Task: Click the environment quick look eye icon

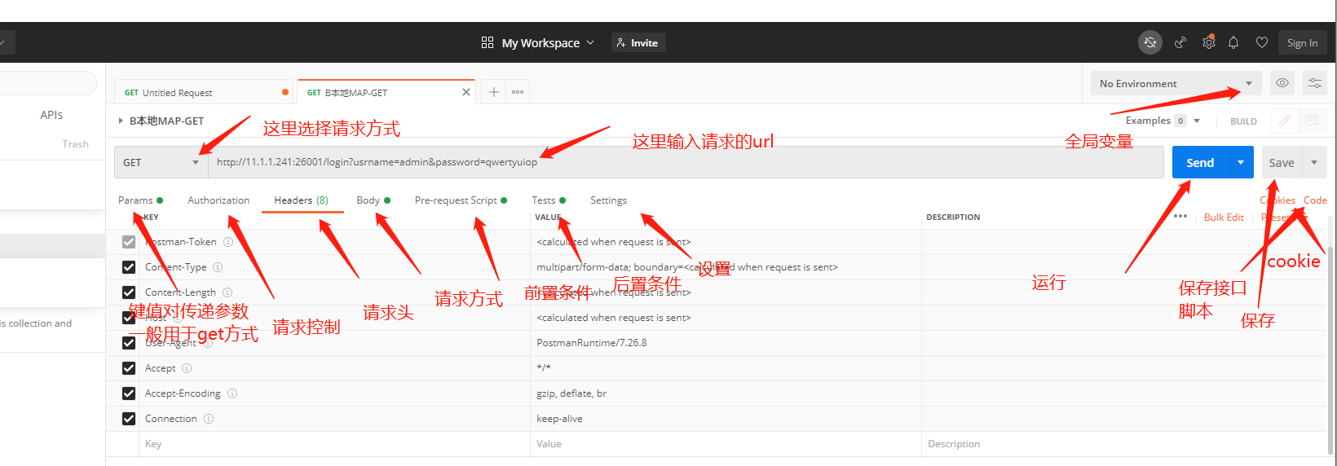Action: [1282, 83]
